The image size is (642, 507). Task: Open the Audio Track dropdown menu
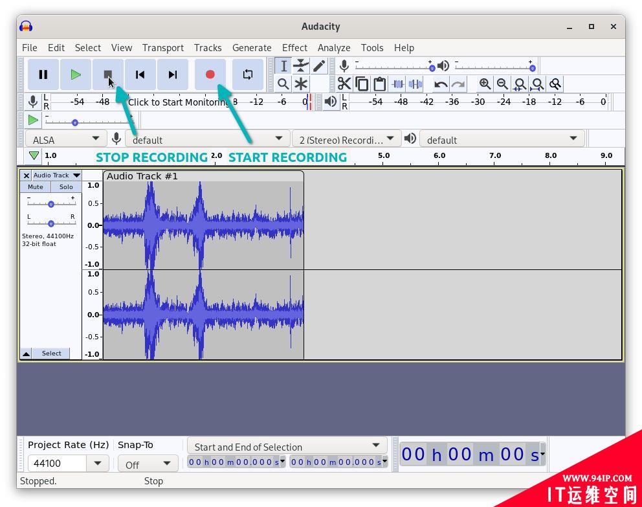pos(56,175)
